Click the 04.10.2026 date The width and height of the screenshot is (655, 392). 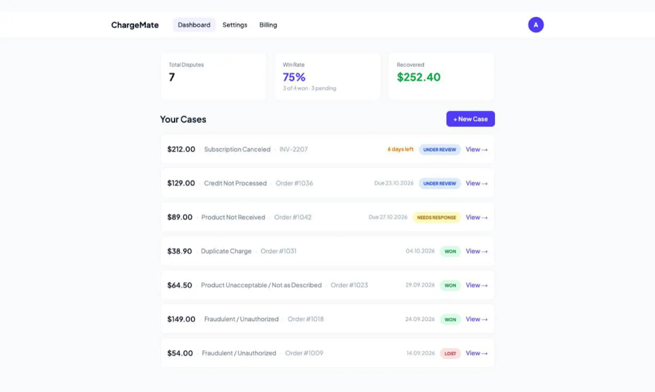pyautogui.click(x=420, y=251)
